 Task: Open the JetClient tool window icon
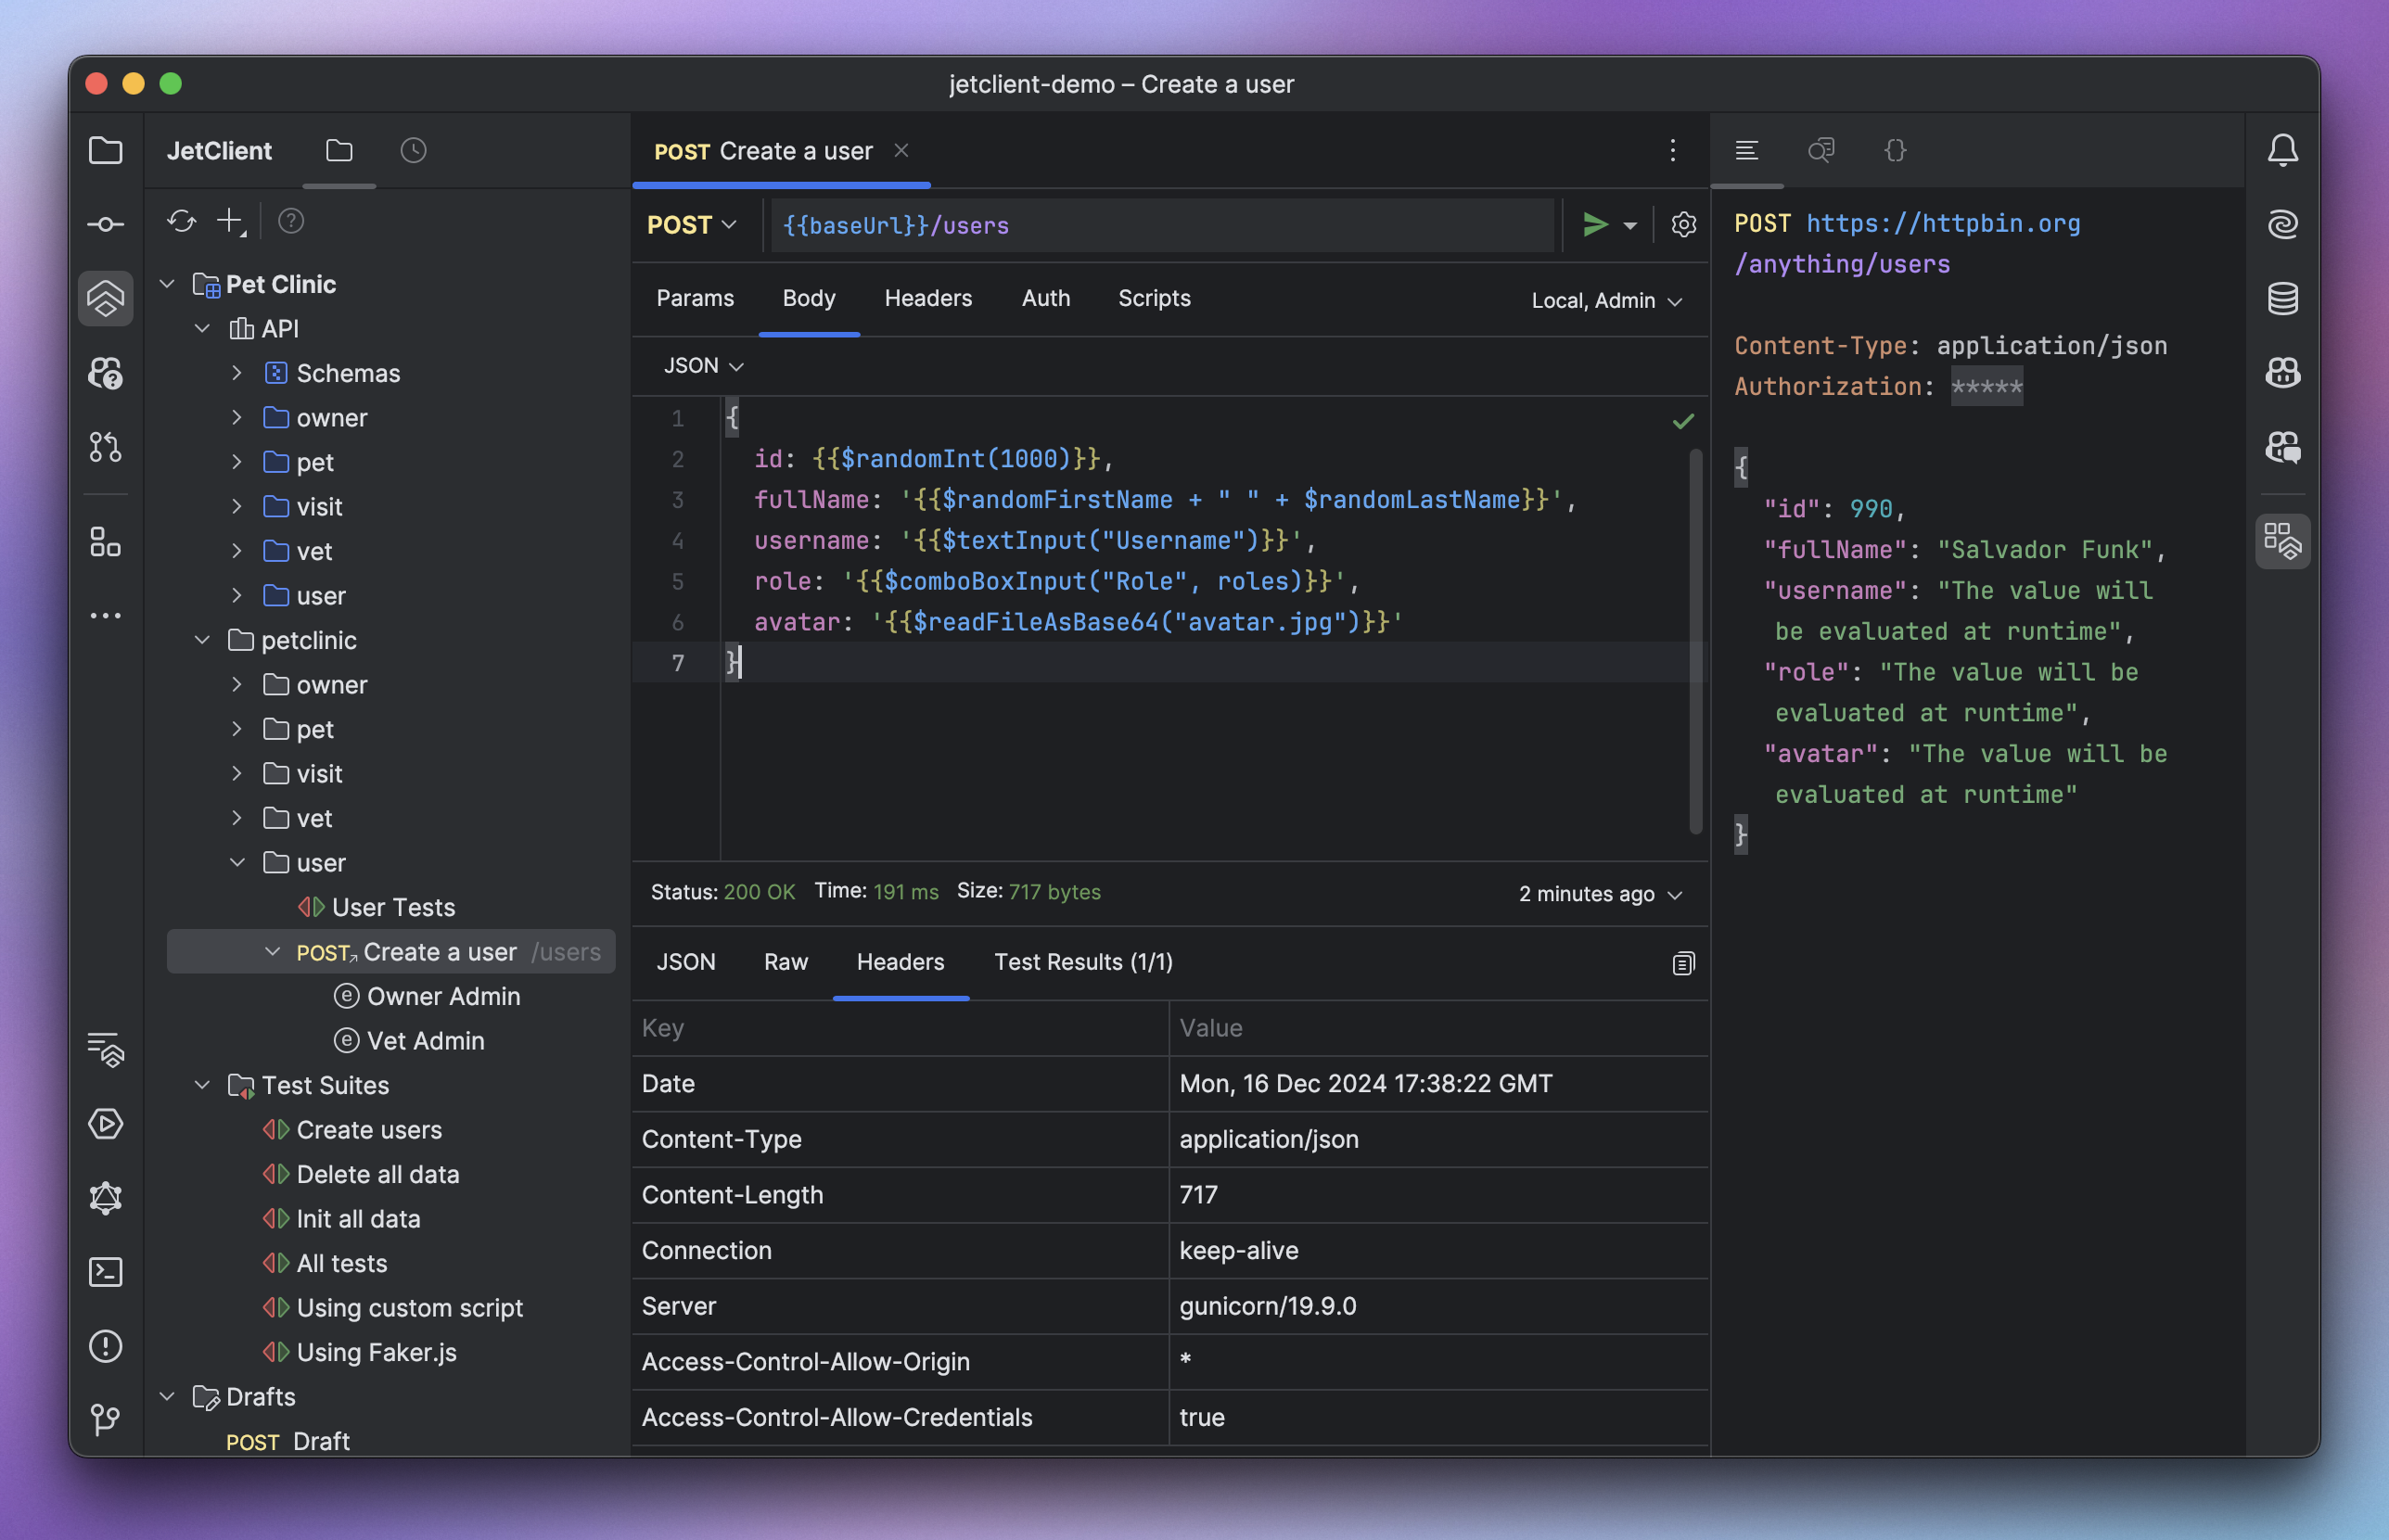[105, 298]
